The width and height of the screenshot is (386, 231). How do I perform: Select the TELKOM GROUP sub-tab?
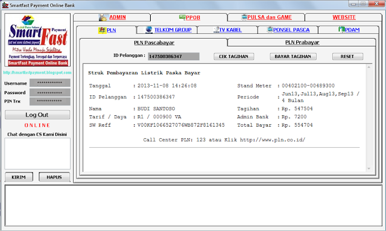(167, 30)
